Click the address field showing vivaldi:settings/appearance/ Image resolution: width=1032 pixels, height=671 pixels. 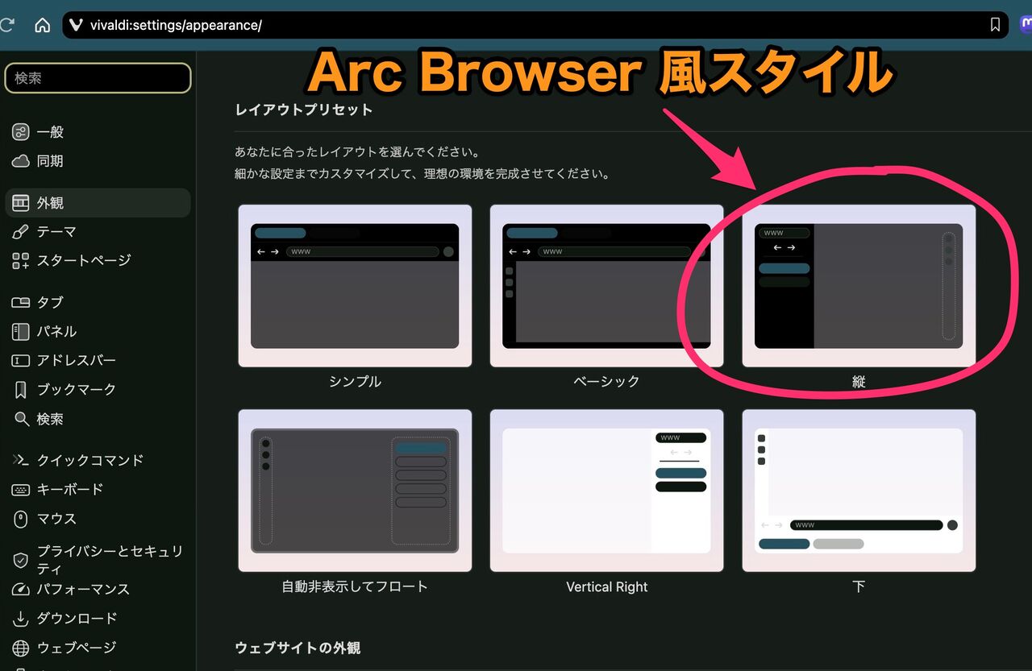[535, 25]
